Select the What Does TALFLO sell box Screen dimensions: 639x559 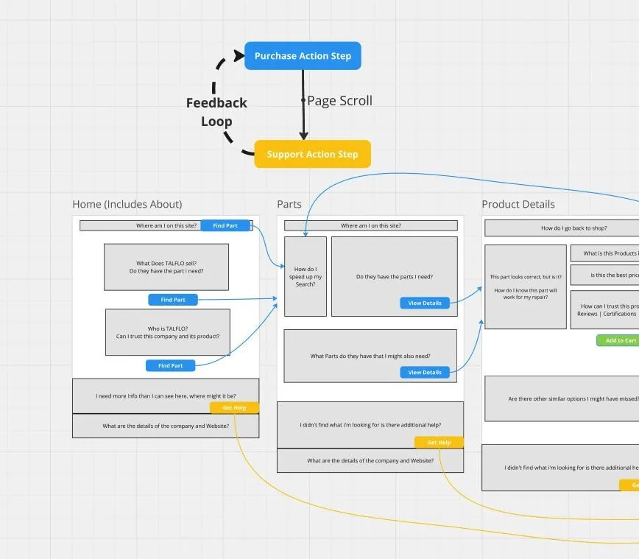point(166,267)
